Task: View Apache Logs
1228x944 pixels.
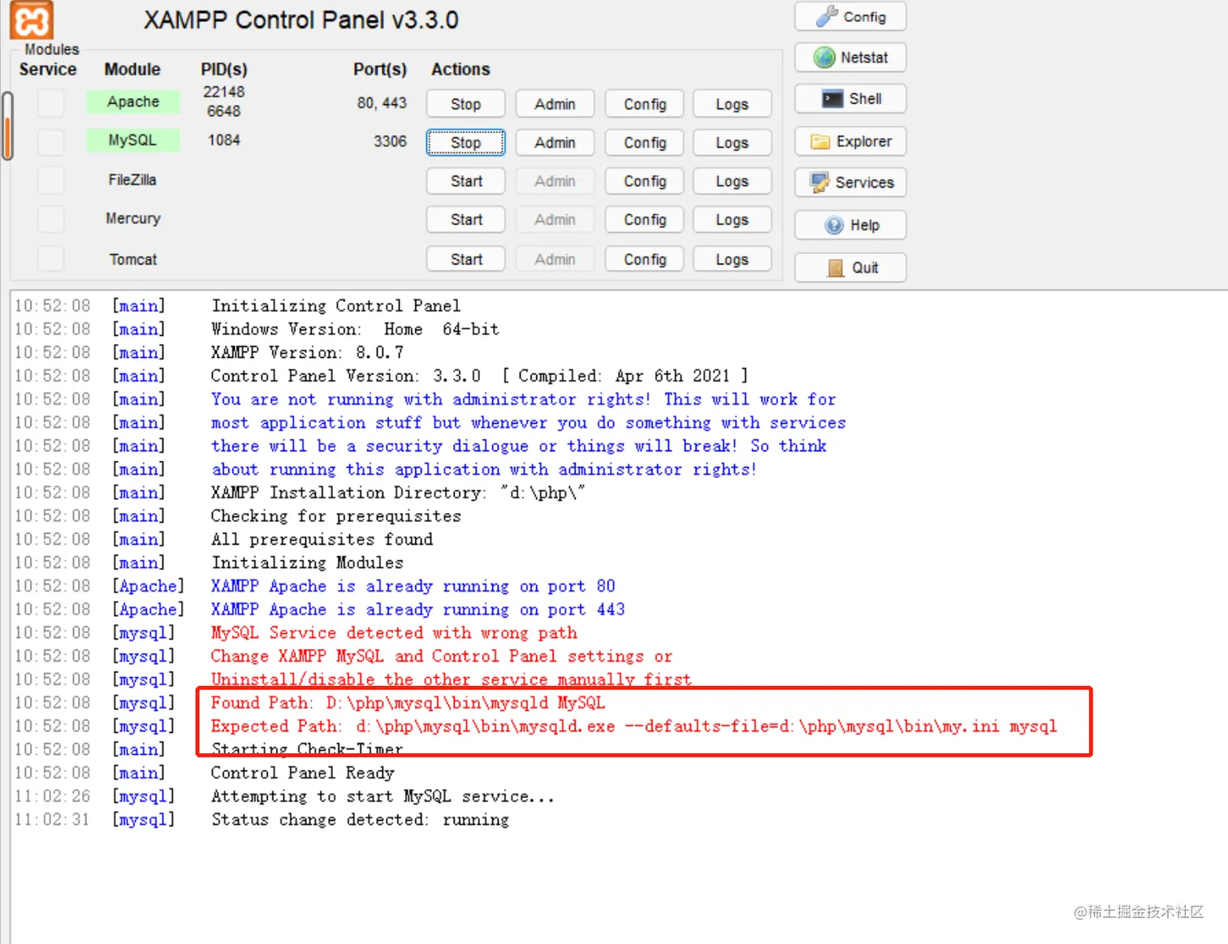Action: (x=732, y=104)
